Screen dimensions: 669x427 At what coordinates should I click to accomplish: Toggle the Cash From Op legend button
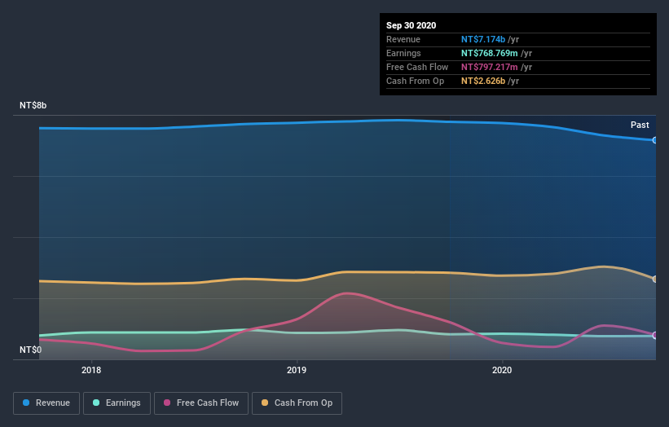[297, 403]
